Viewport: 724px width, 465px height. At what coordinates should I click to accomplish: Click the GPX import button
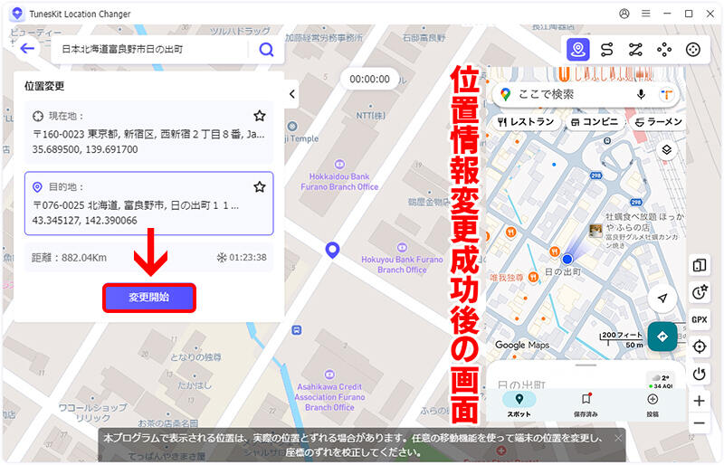pos(699,319)
